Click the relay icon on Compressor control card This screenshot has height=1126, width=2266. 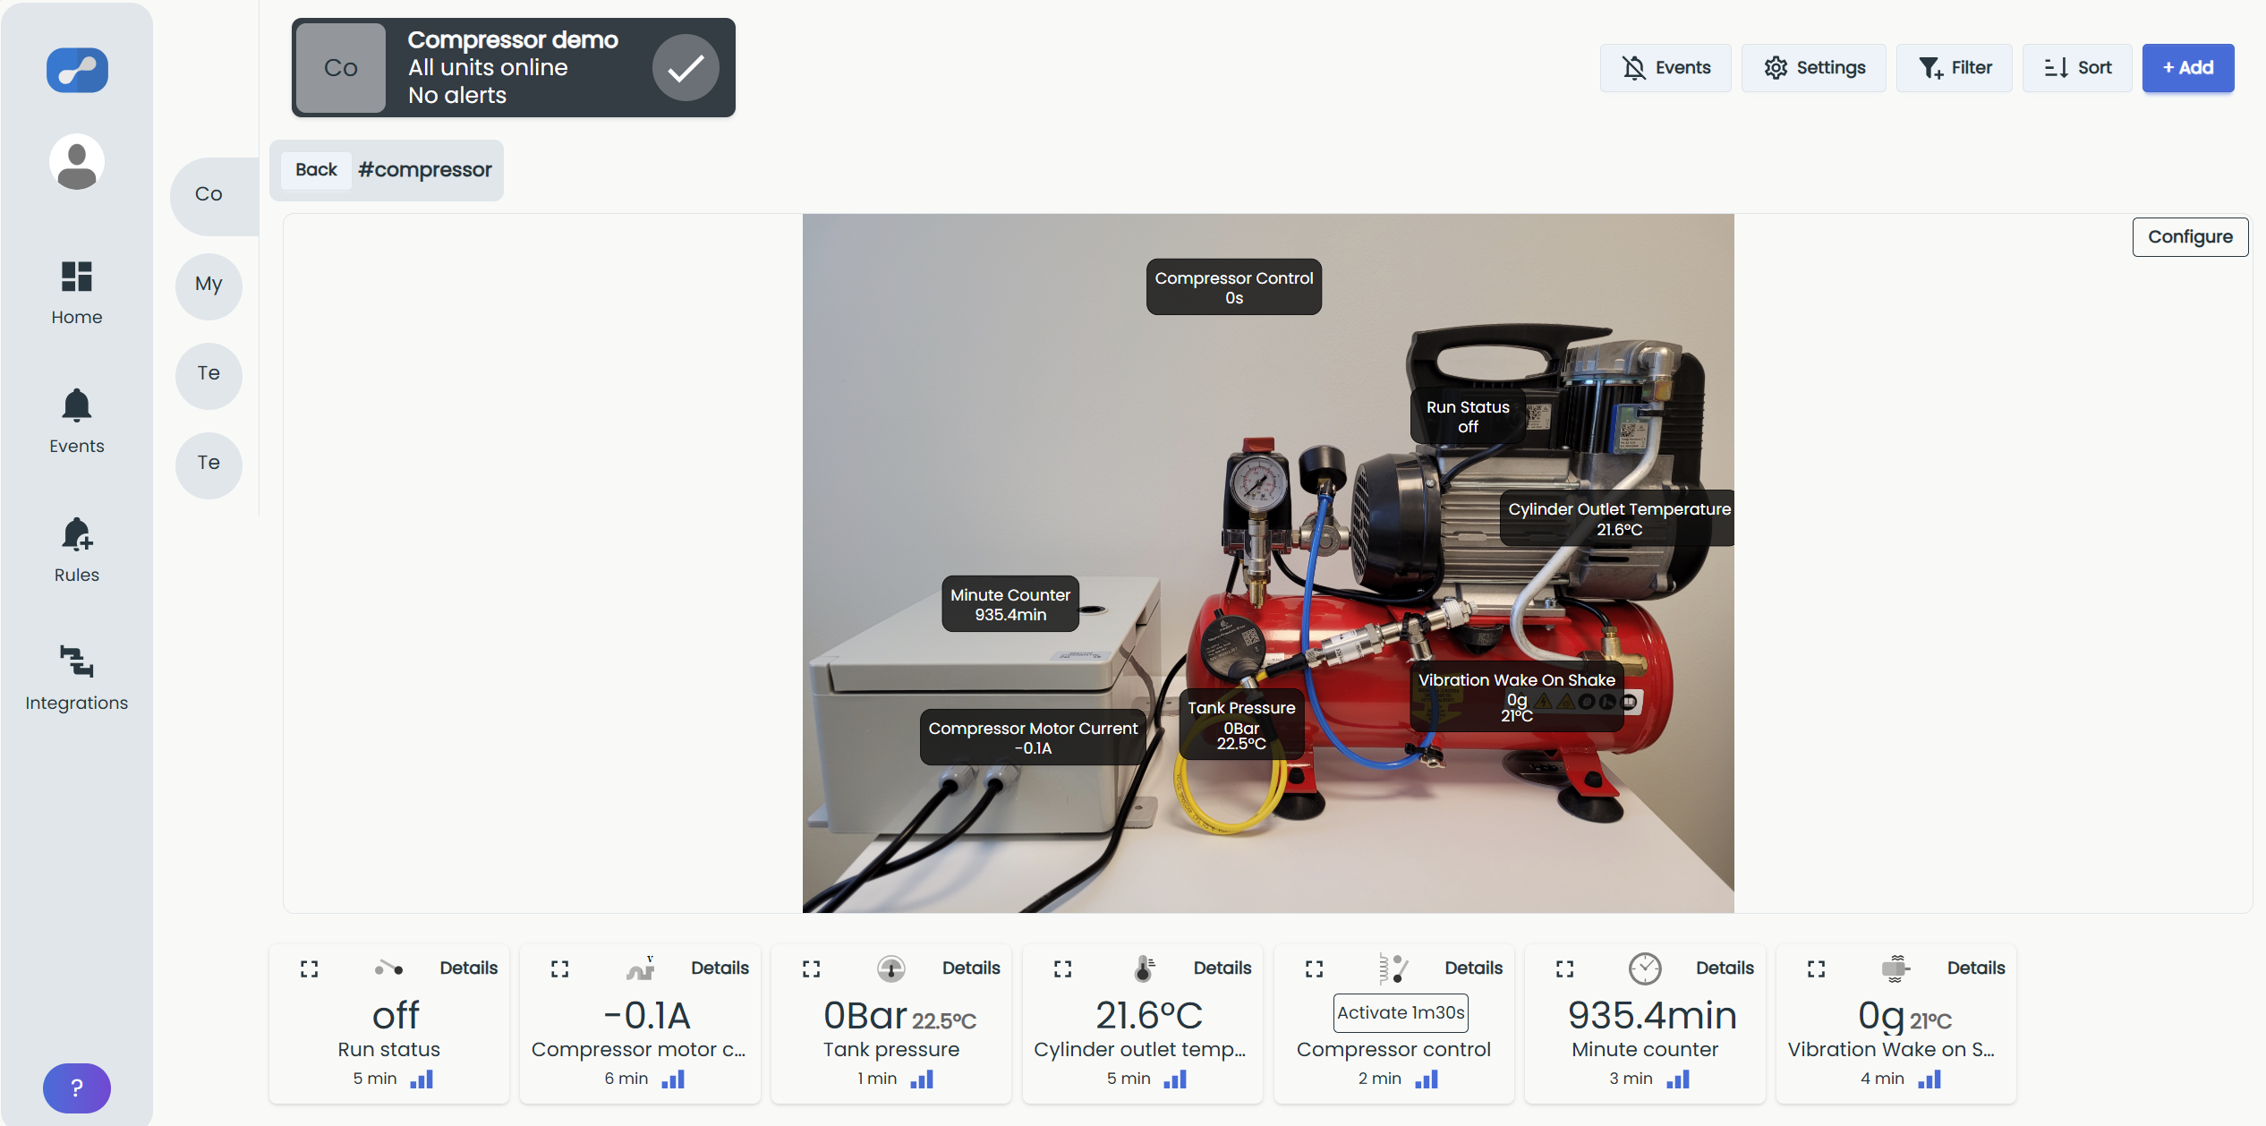pos(1393,968)
